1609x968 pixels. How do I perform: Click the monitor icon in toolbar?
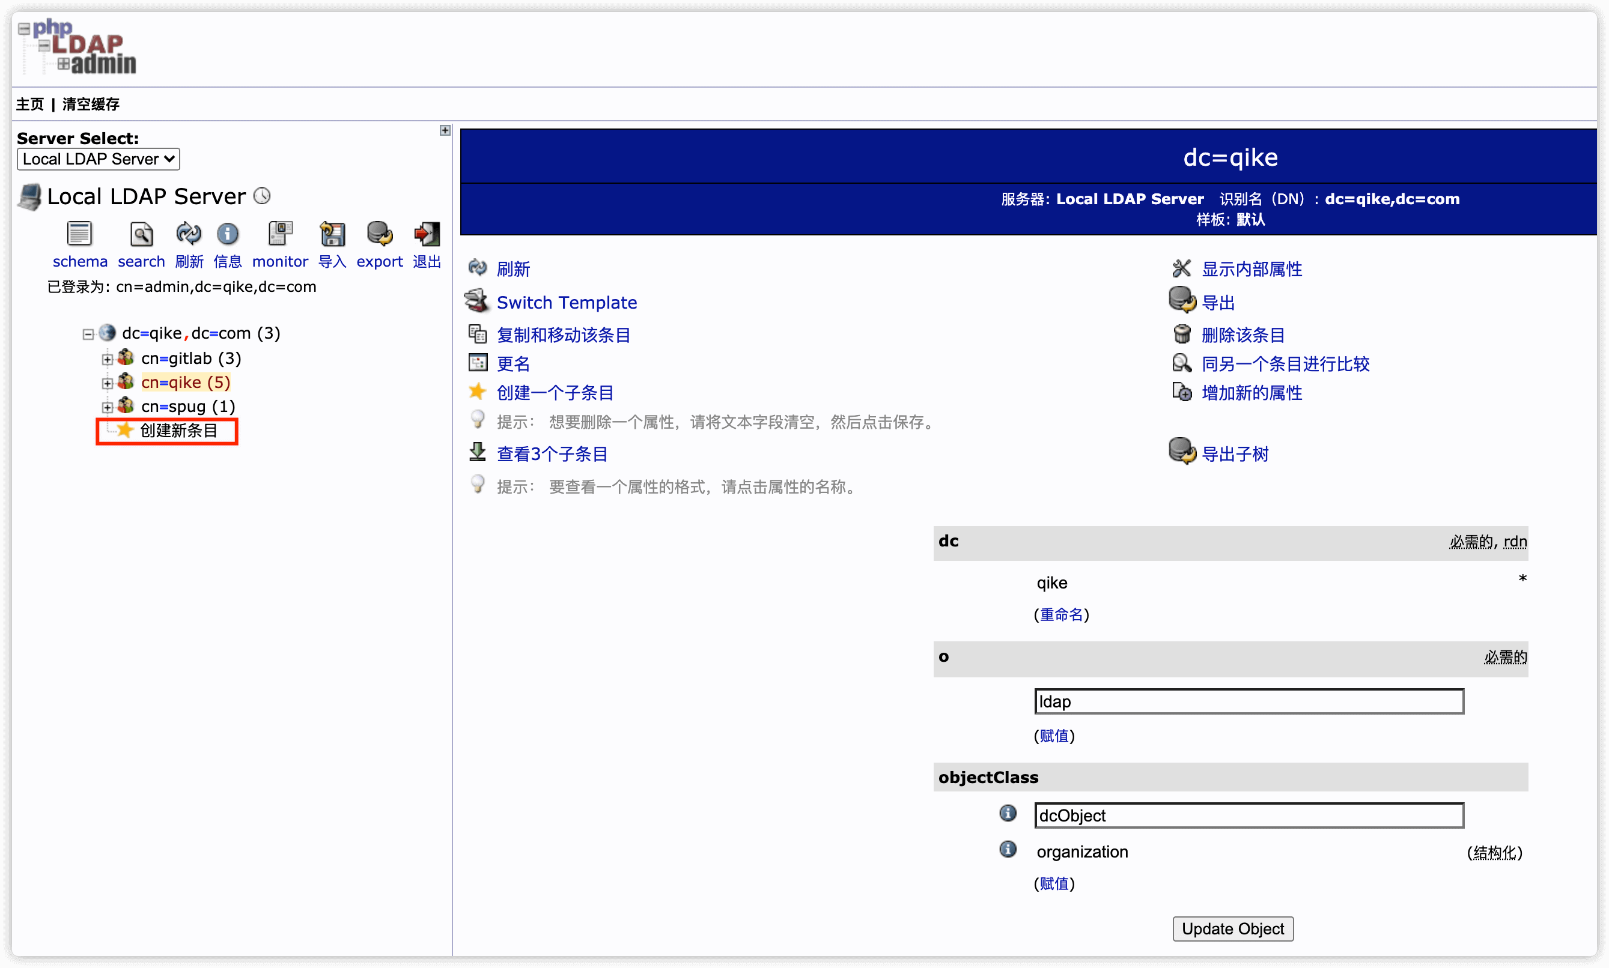coord(282,237)
